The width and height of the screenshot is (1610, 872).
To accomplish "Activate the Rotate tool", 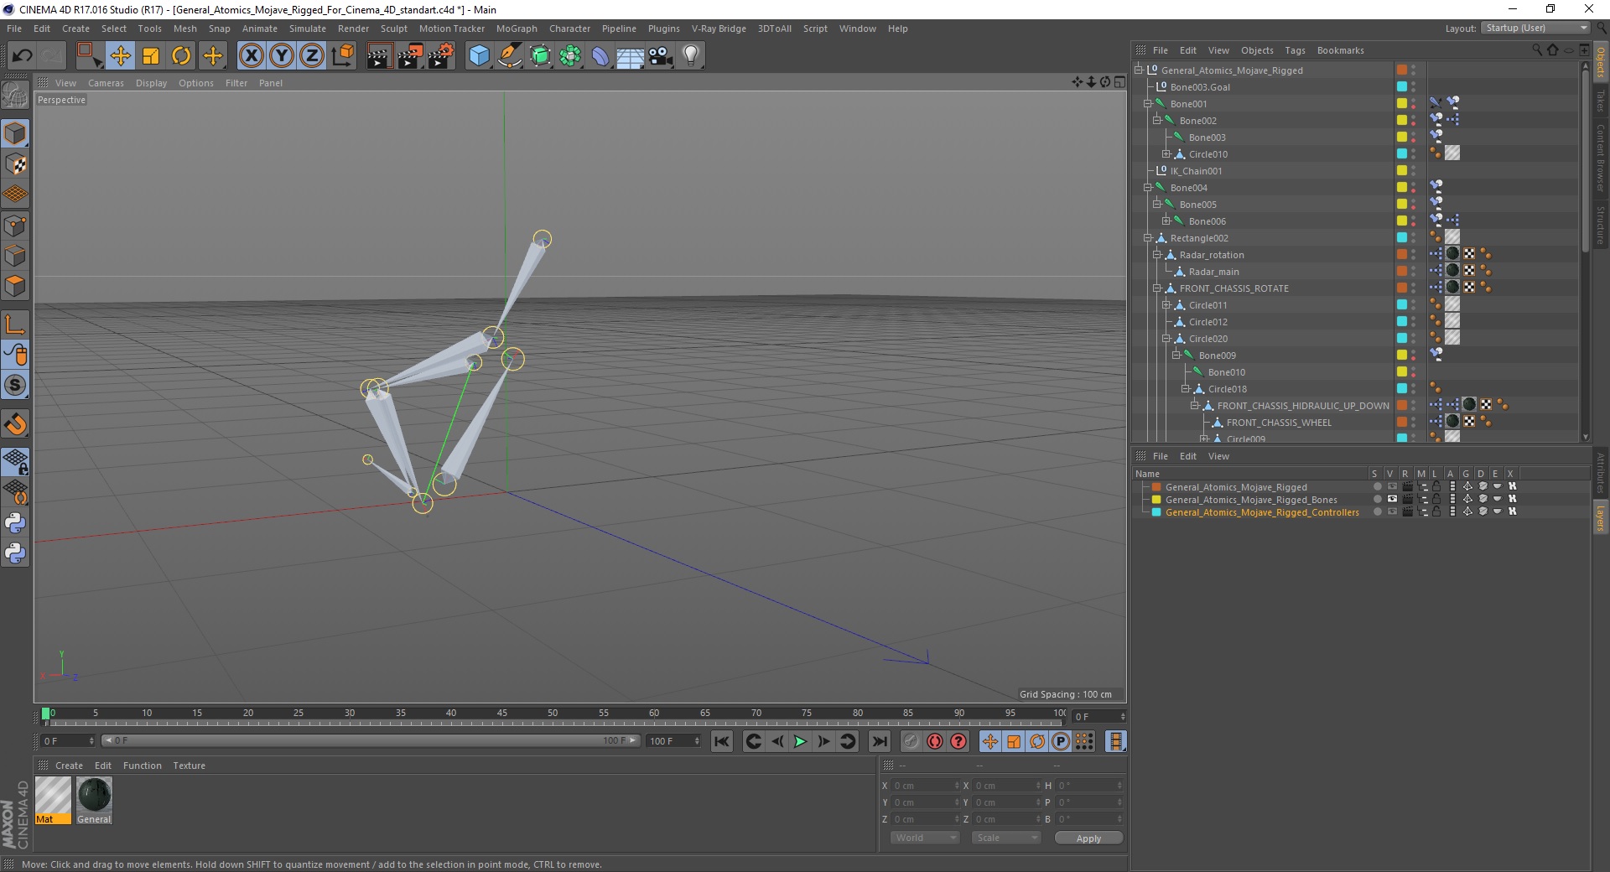I will coord(181,56).
